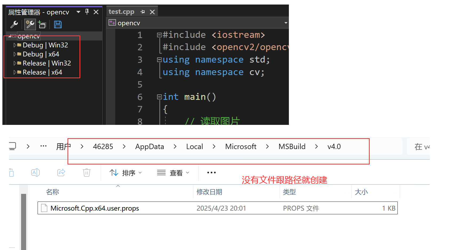Select the Debug | Win32 tree item
This screenshot has width=454, height=250.
[45, 45]
